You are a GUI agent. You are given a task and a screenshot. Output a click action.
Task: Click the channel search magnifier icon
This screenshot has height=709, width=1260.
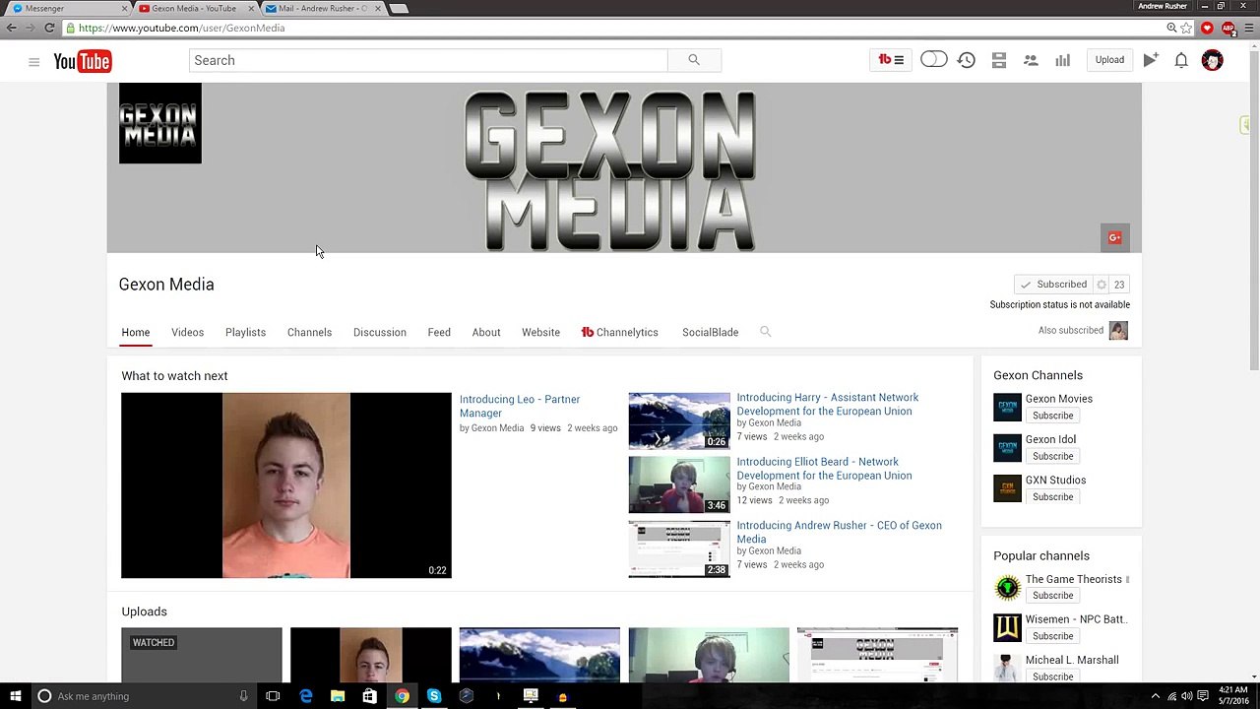click(765, 332)
